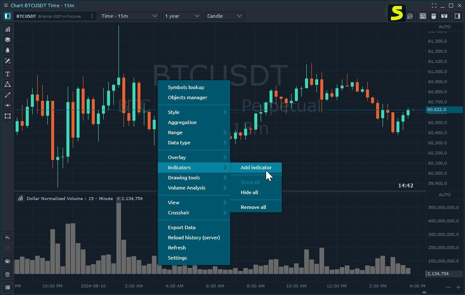The height and width of the screenshot is (295, 465).
Task: Click the volume value label 2,134,754 on axis
Action: [x=444, y=274]
